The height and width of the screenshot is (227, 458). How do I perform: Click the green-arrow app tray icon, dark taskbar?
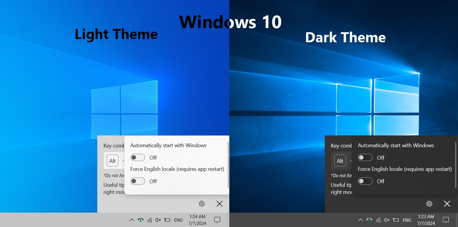pyautogui.click(x=369, y=220)
